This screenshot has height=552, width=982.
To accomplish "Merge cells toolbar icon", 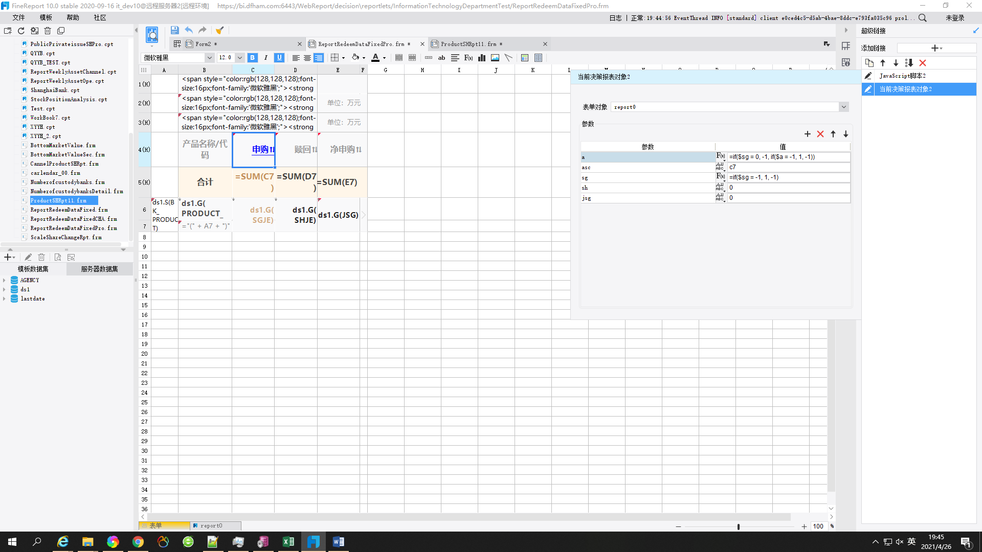I will [399, 58].
